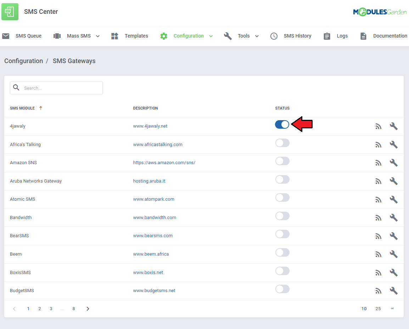Image resolution: width=409 pixels, height=329 pixels.
Task: Click the feed icon for Atomic SMS
Action: pyautogui.click(x=379, y=200)
